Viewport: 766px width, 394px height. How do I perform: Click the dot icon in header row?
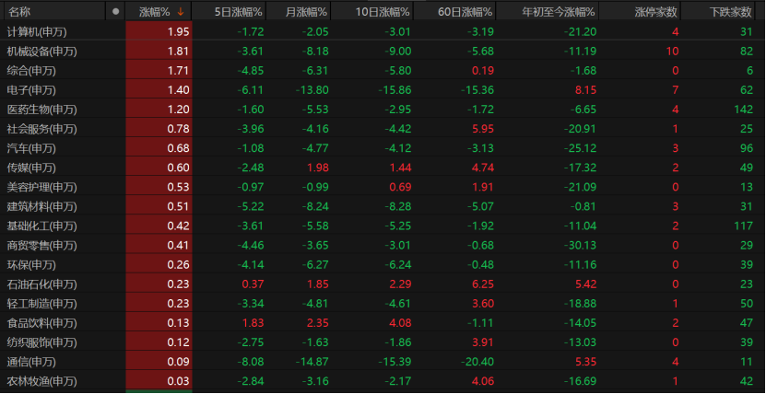tap(115, 12)
